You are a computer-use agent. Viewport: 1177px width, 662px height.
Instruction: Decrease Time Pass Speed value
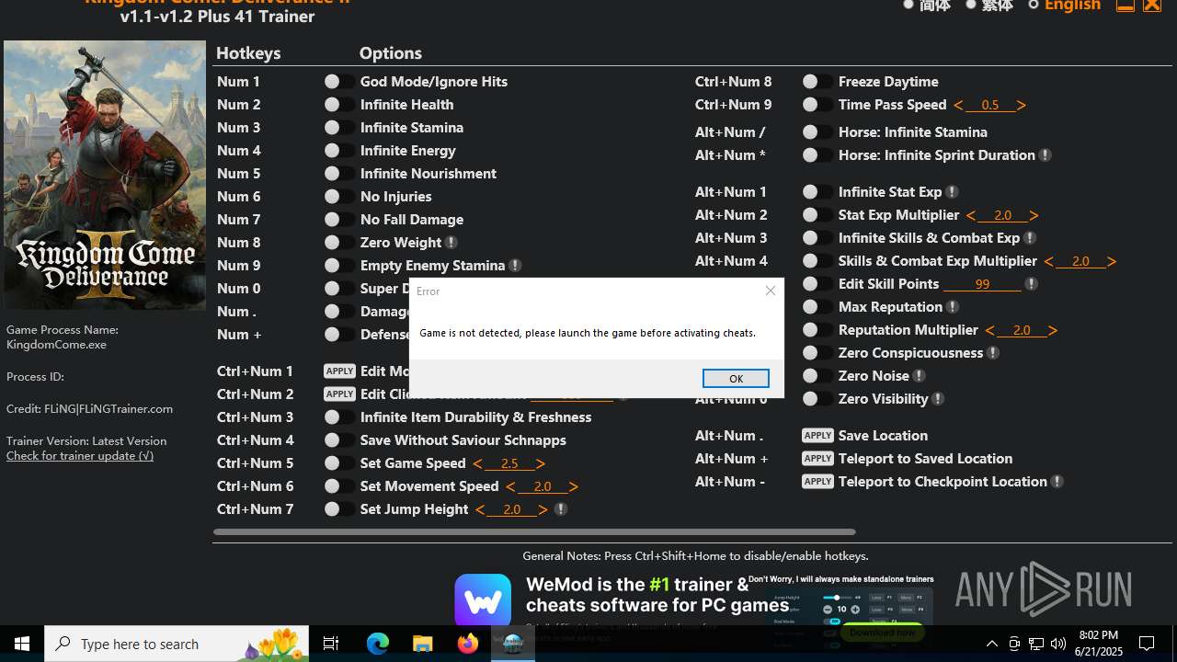tap(958, 106)
